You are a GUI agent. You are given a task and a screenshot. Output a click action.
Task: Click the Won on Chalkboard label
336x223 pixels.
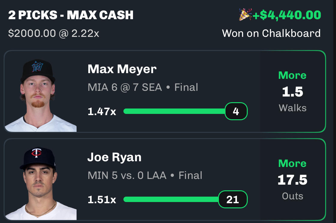tap(271, 33)
